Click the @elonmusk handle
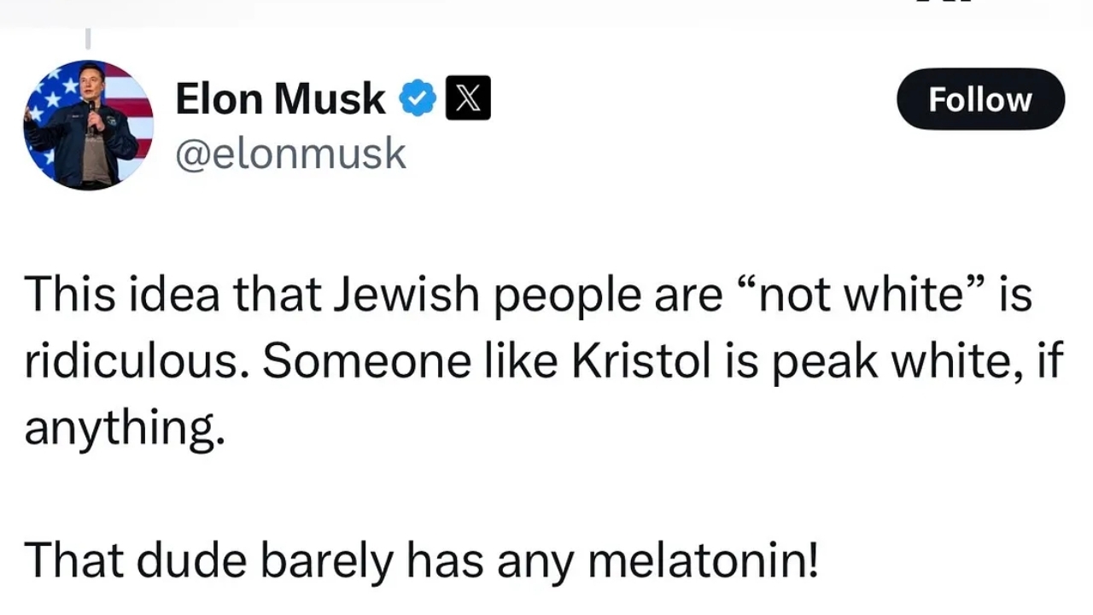Image resolution: width=1093 pixels, height=615 pixels. pos(290,154)
